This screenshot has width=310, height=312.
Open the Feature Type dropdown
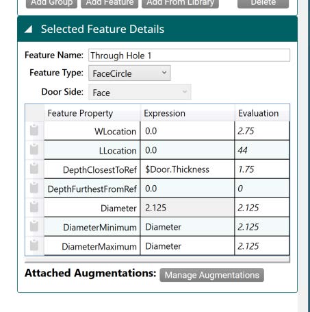point(129,73)
